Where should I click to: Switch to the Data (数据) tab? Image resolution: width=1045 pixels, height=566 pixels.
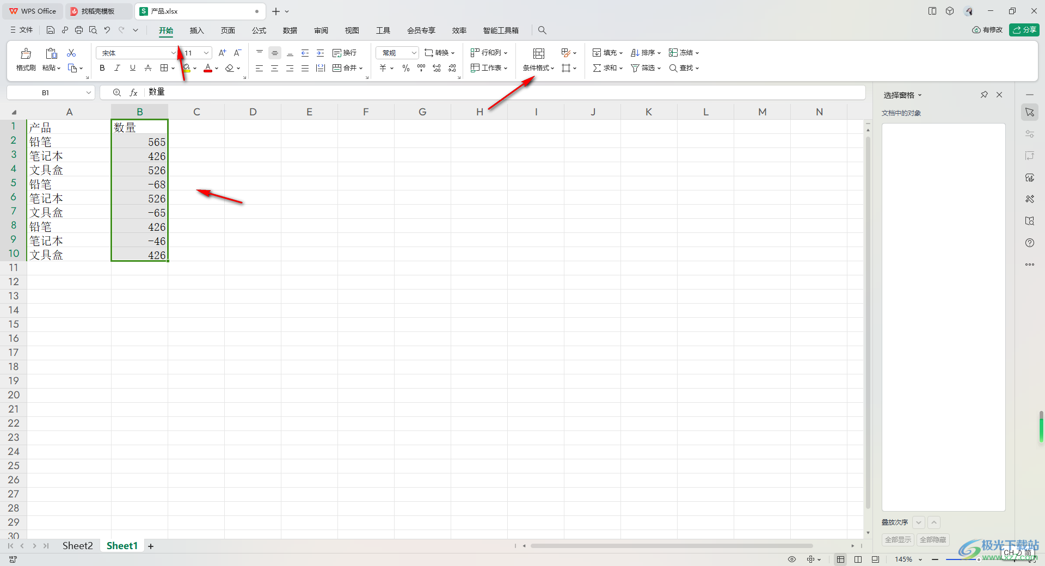(290, 30)
